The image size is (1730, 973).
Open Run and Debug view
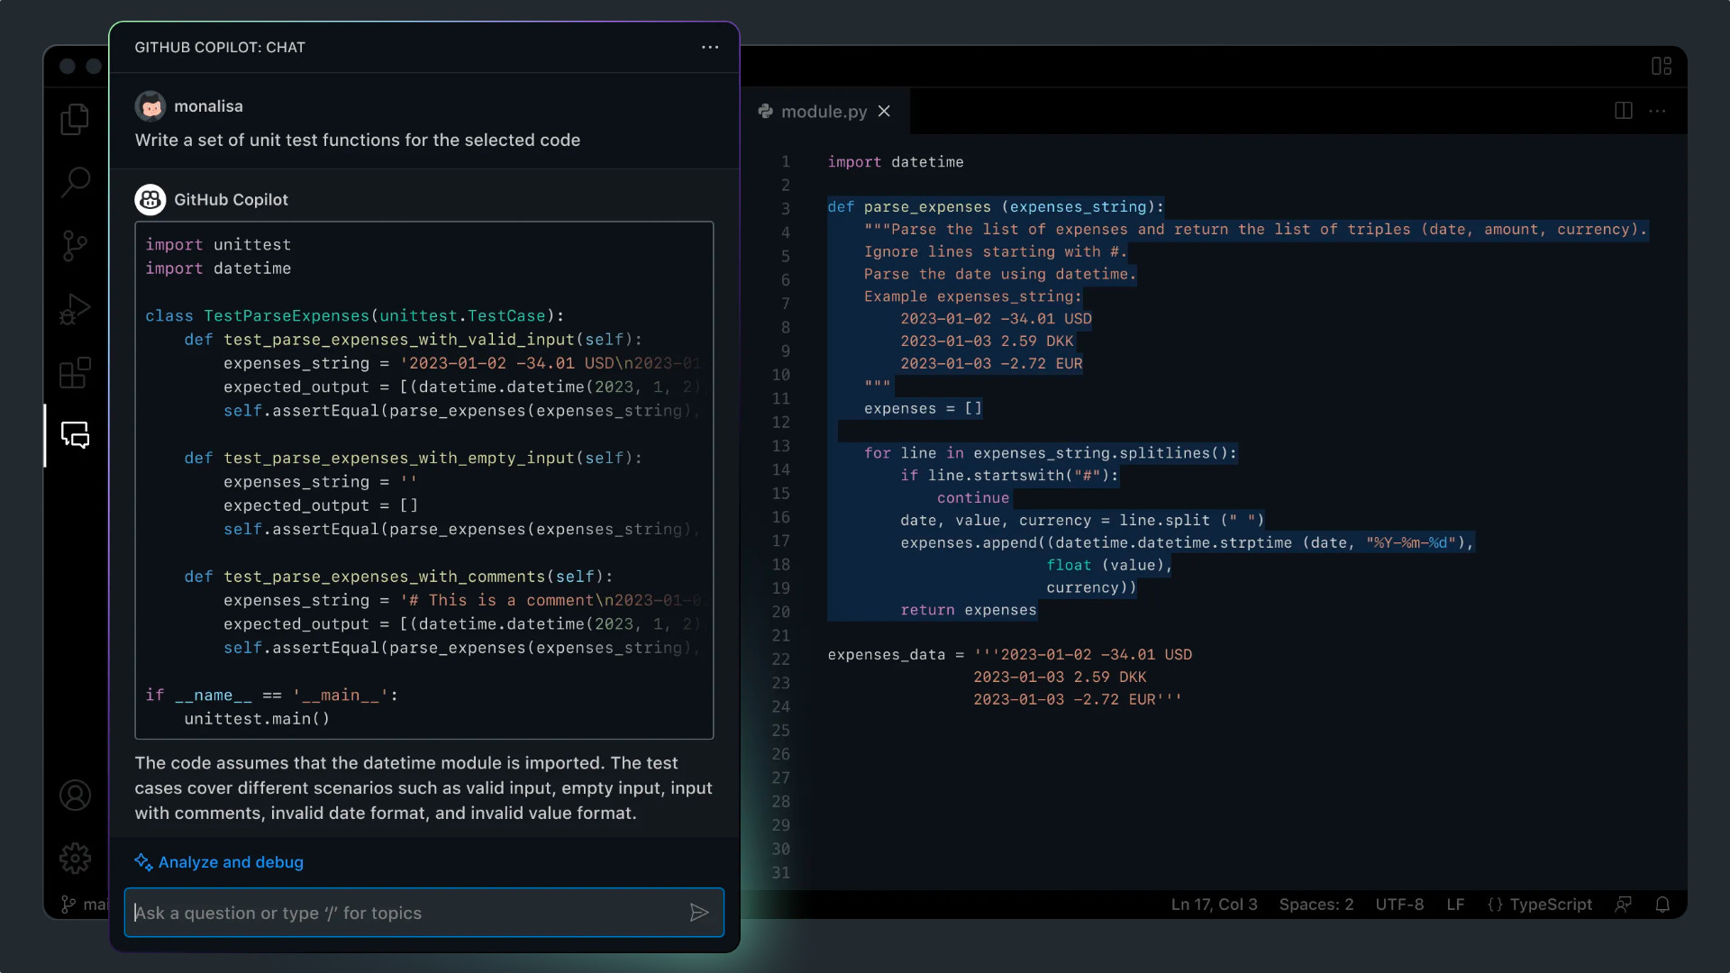coord(75,309)
